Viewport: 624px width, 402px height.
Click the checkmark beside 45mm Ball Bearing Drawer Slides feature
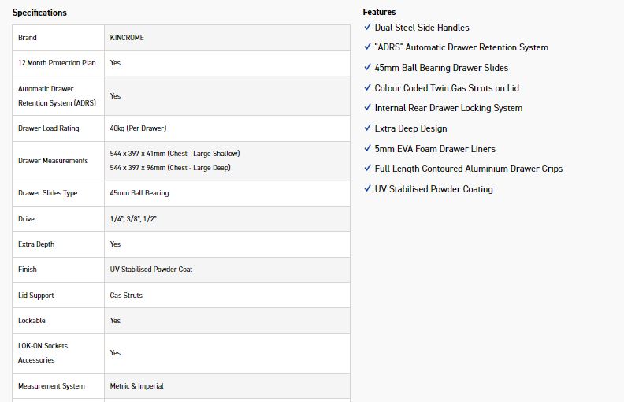[367, 68]
